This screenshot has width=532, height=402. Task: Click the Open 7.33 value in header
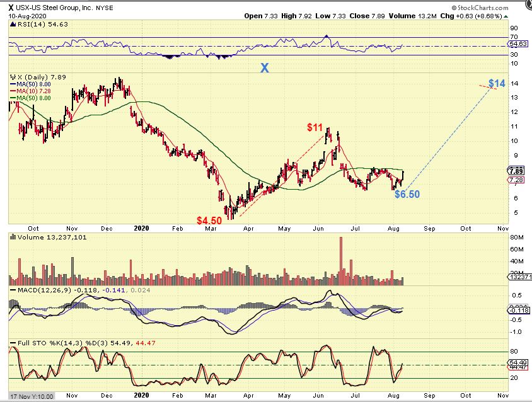coord(260,16)
